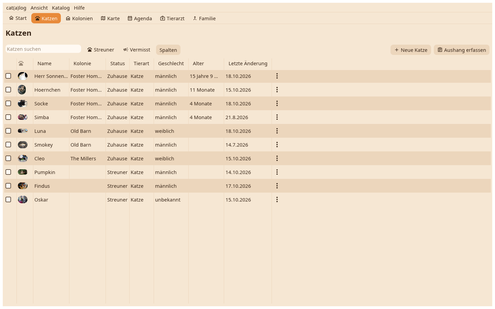Screen dimensions: 495x309
Task: Click the paw icon column header
Action: (x=21, y=63)
